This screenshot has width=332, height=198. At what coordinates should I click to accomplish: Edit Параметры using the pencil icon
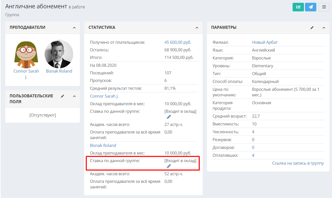pos(312,28)
